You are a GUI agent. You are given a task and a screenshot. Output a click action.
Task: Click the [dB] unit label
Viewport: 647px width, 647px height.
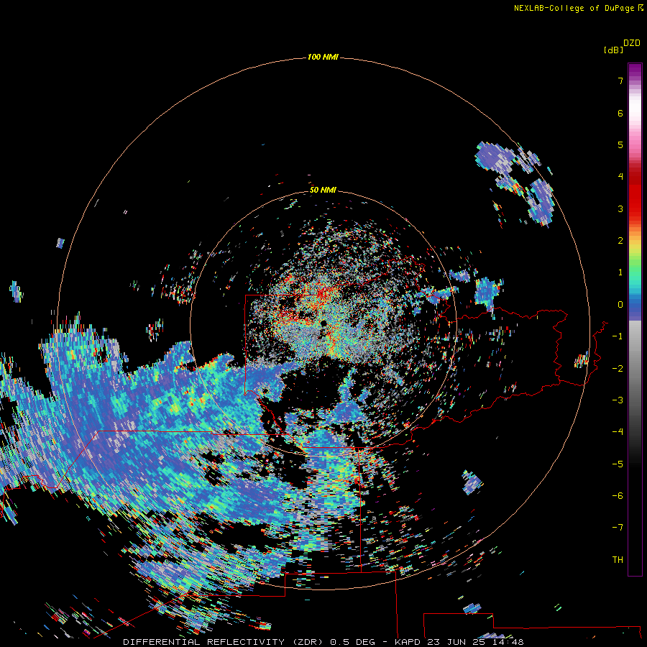pyautogui.click(x=613, y=50)
